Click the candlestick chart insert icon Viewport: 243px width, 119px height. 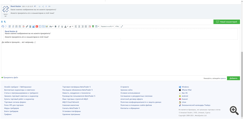point(47,26)
